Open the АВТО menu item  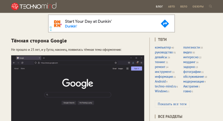pyautogui.click(x=172, y=7)
